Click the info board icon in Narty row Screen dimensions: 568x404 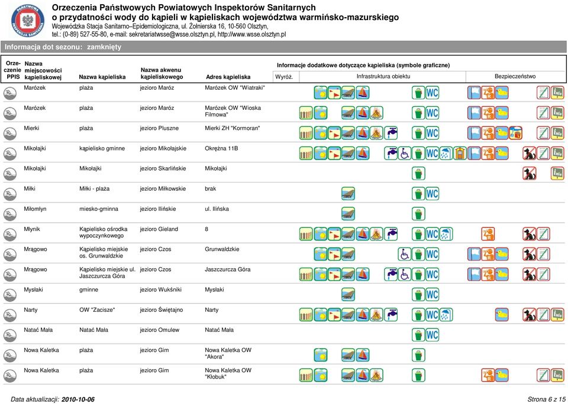click(557, 315)
